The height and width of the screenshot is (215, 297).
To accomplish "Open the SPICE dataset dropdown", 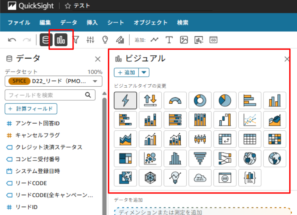I will (53, 81).
